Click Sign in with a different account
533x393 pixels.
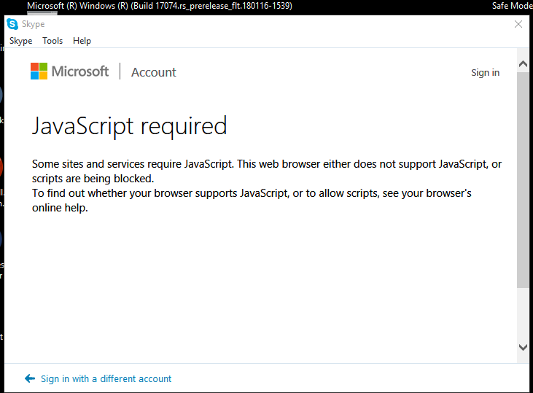click(106, 378)
